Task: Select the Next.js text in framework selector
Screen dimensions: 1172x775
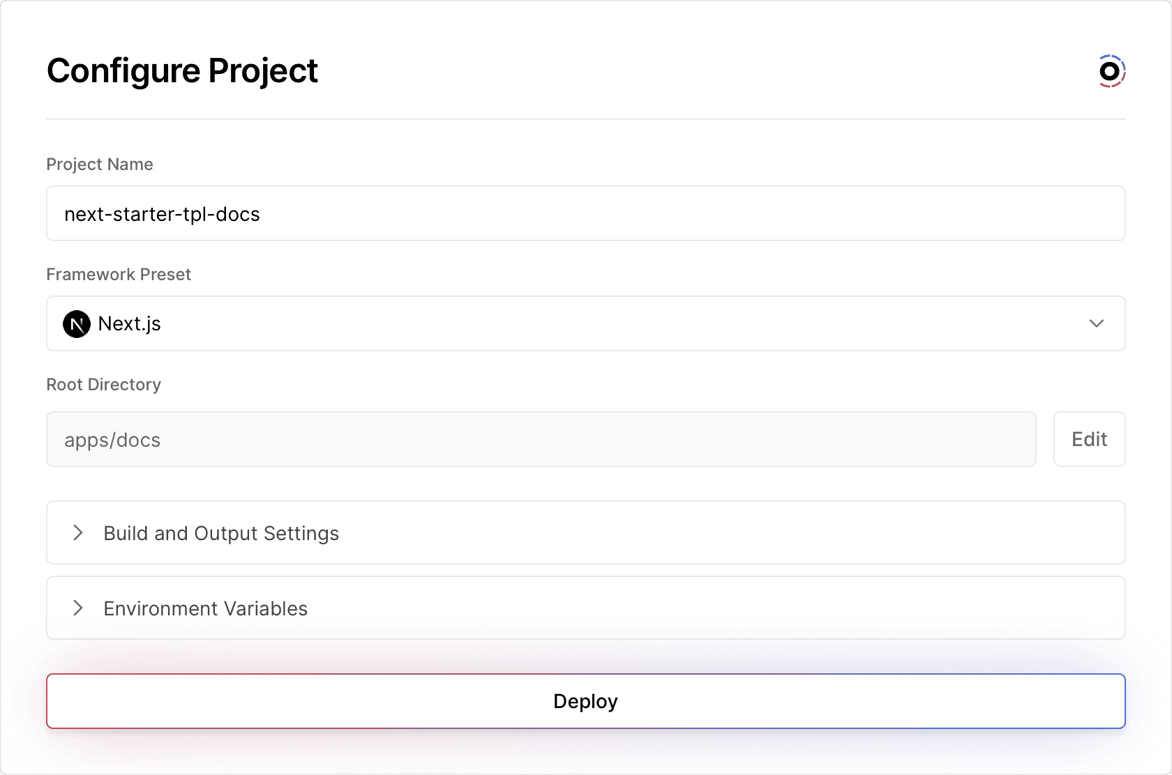Action: (130, 324)
